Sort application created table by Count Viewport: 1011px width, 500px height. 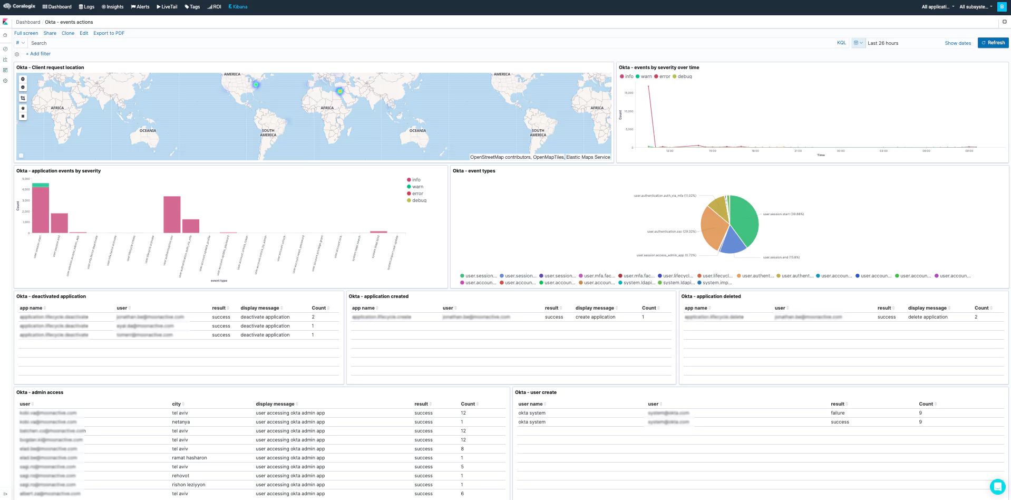pyautogui.click(x=650, y=308)
